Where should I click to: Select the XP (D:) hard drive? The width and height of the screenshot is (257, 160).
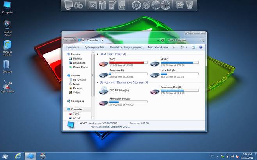point(174,62)
